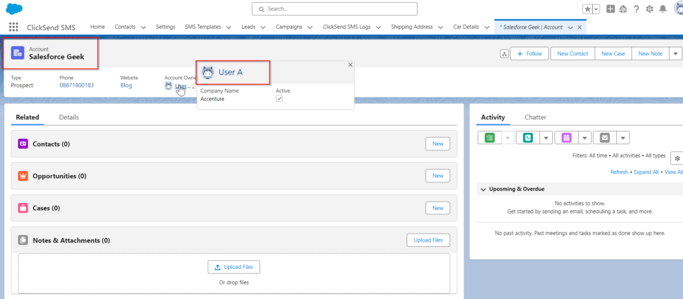Open the Shipping Address dropdown chevron

point(440,27)
